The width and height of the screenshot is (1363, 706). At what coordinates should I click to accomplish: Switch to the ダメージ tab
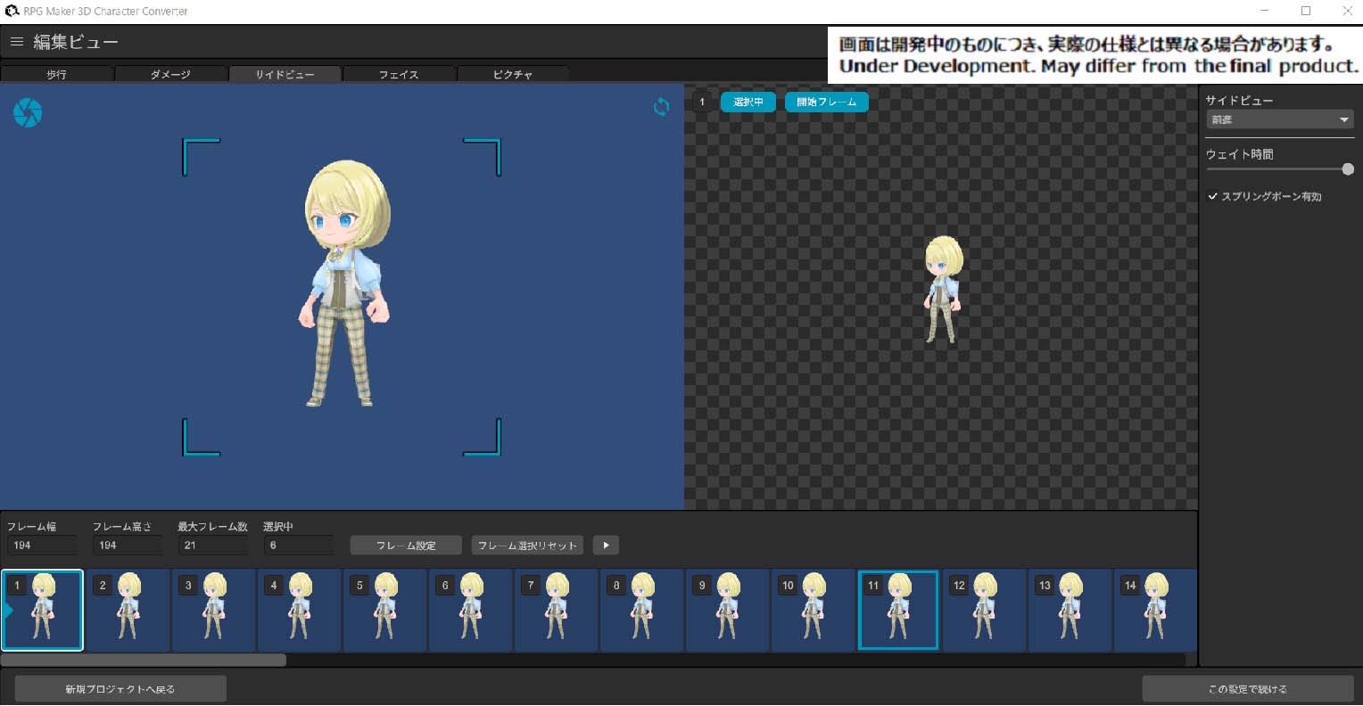point(170,75)
